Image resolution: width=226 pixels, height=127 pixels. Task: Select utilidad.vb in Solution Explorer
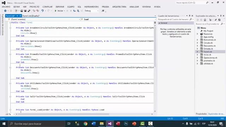[208, 64]
